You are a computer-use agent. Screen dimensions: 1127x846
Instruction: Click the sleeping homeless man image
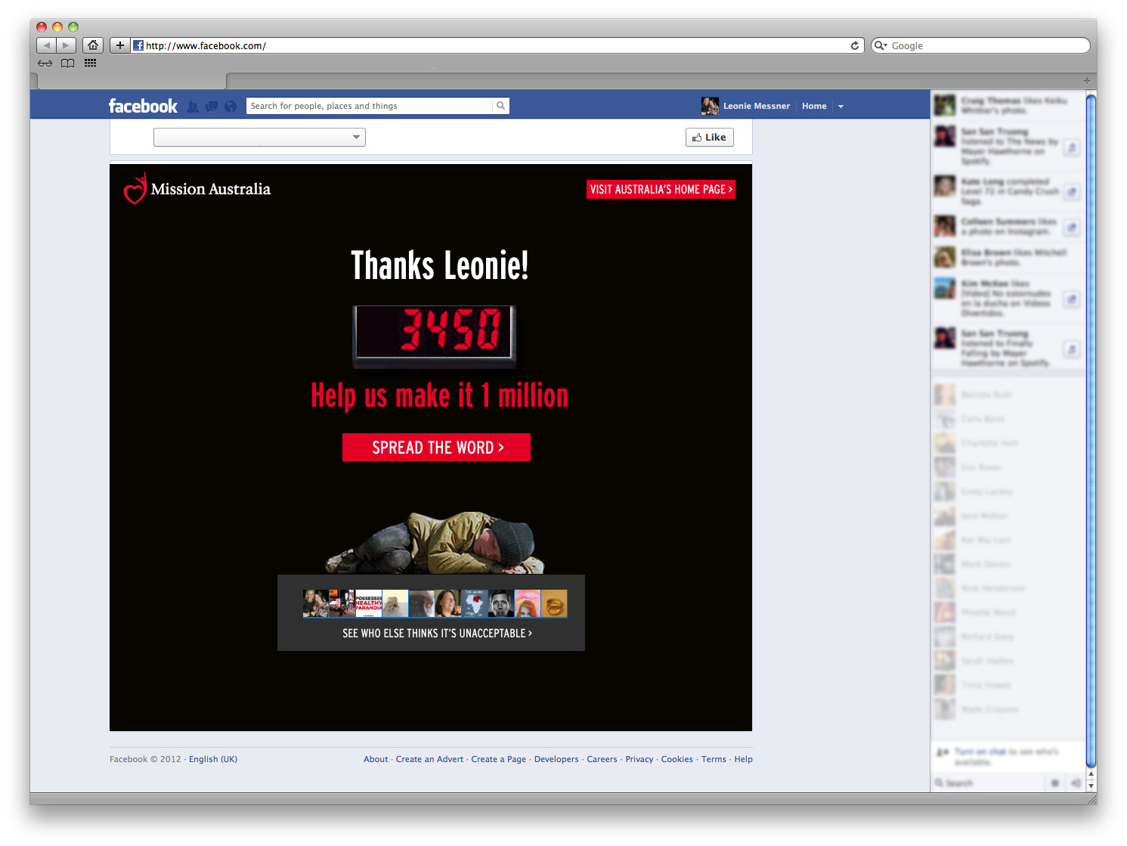pos(435,542)
